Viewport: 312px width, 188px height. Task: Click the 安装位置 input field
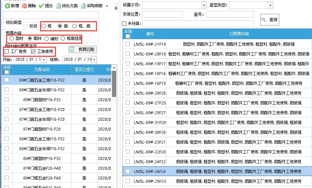tap(162, 14)
